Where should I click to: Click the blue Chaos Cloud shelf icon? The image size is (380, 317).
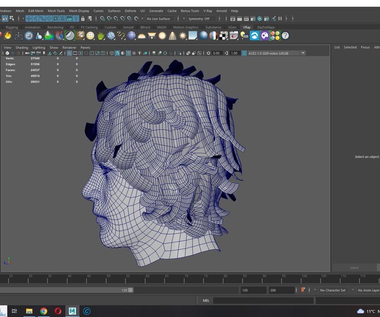pyautogui.click(x=255, y=36)
